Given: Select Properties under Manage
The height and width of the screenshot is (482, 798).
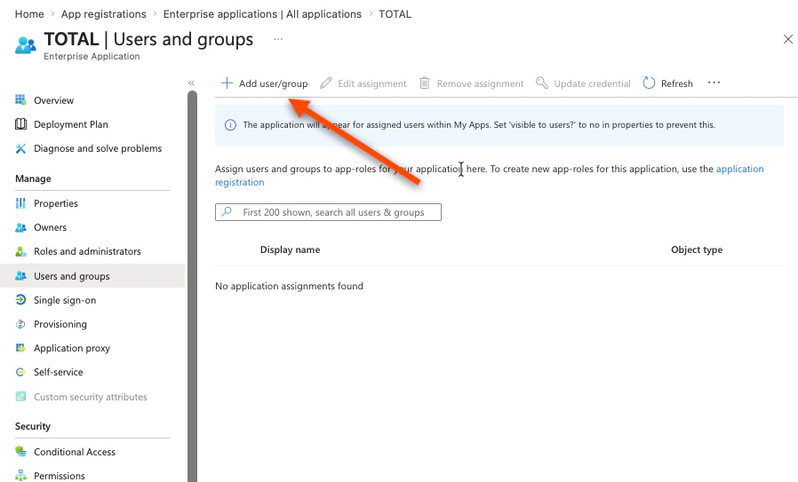Looking at the screenshot, I should 55,203.
